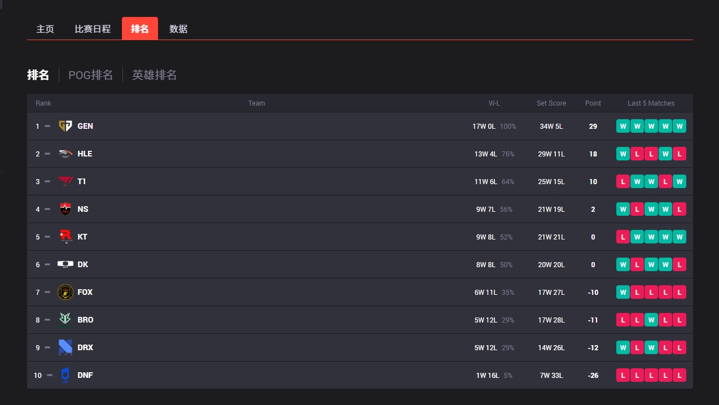Click DRX's first W match badge
719x405 pixels.
pos(623,347)
